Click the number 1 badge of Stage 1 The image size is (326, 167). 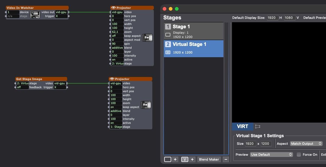point(168,26)
